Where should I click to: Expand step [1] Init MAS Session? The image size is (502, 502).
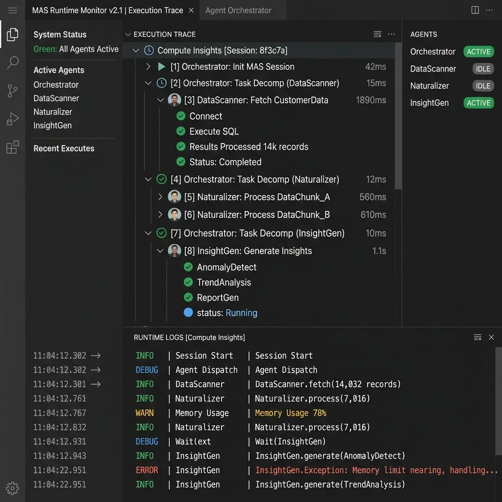[x=148, y=67]
